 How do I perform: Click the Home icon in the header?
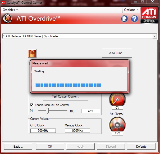[124, 19]
